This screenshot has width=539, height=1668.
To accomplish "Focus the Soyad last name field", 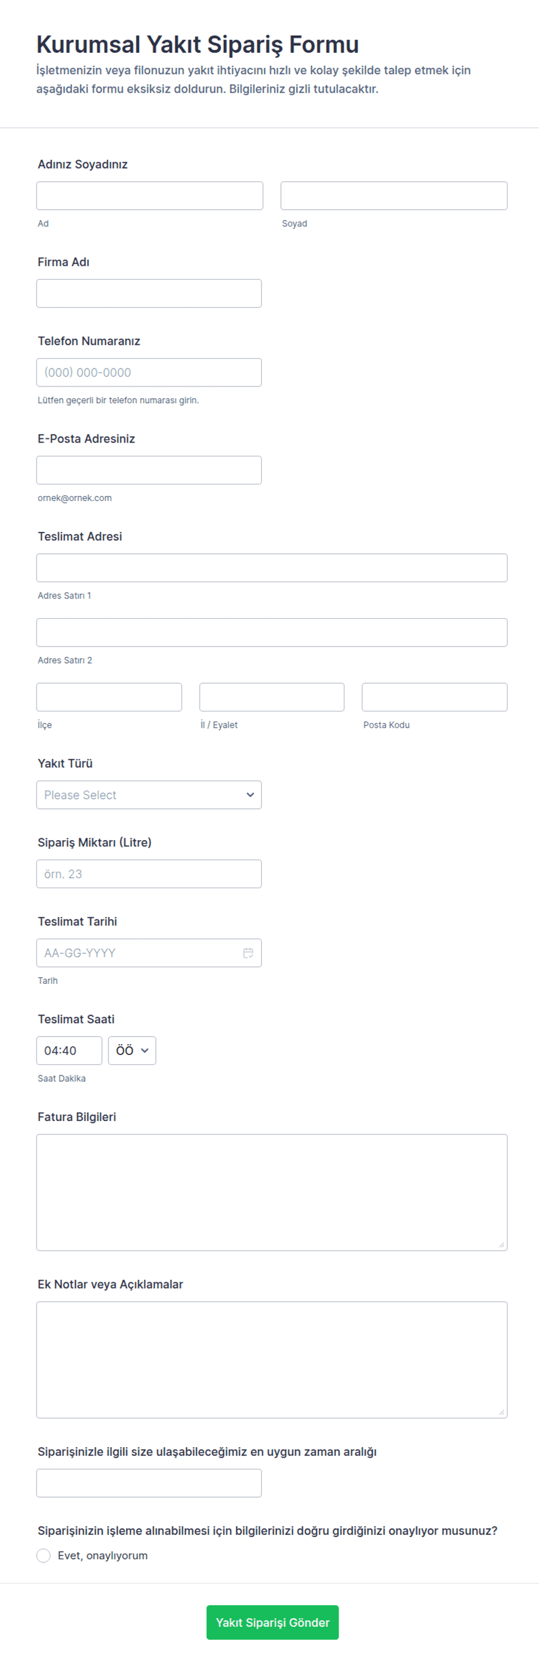I will click(393, 196).
